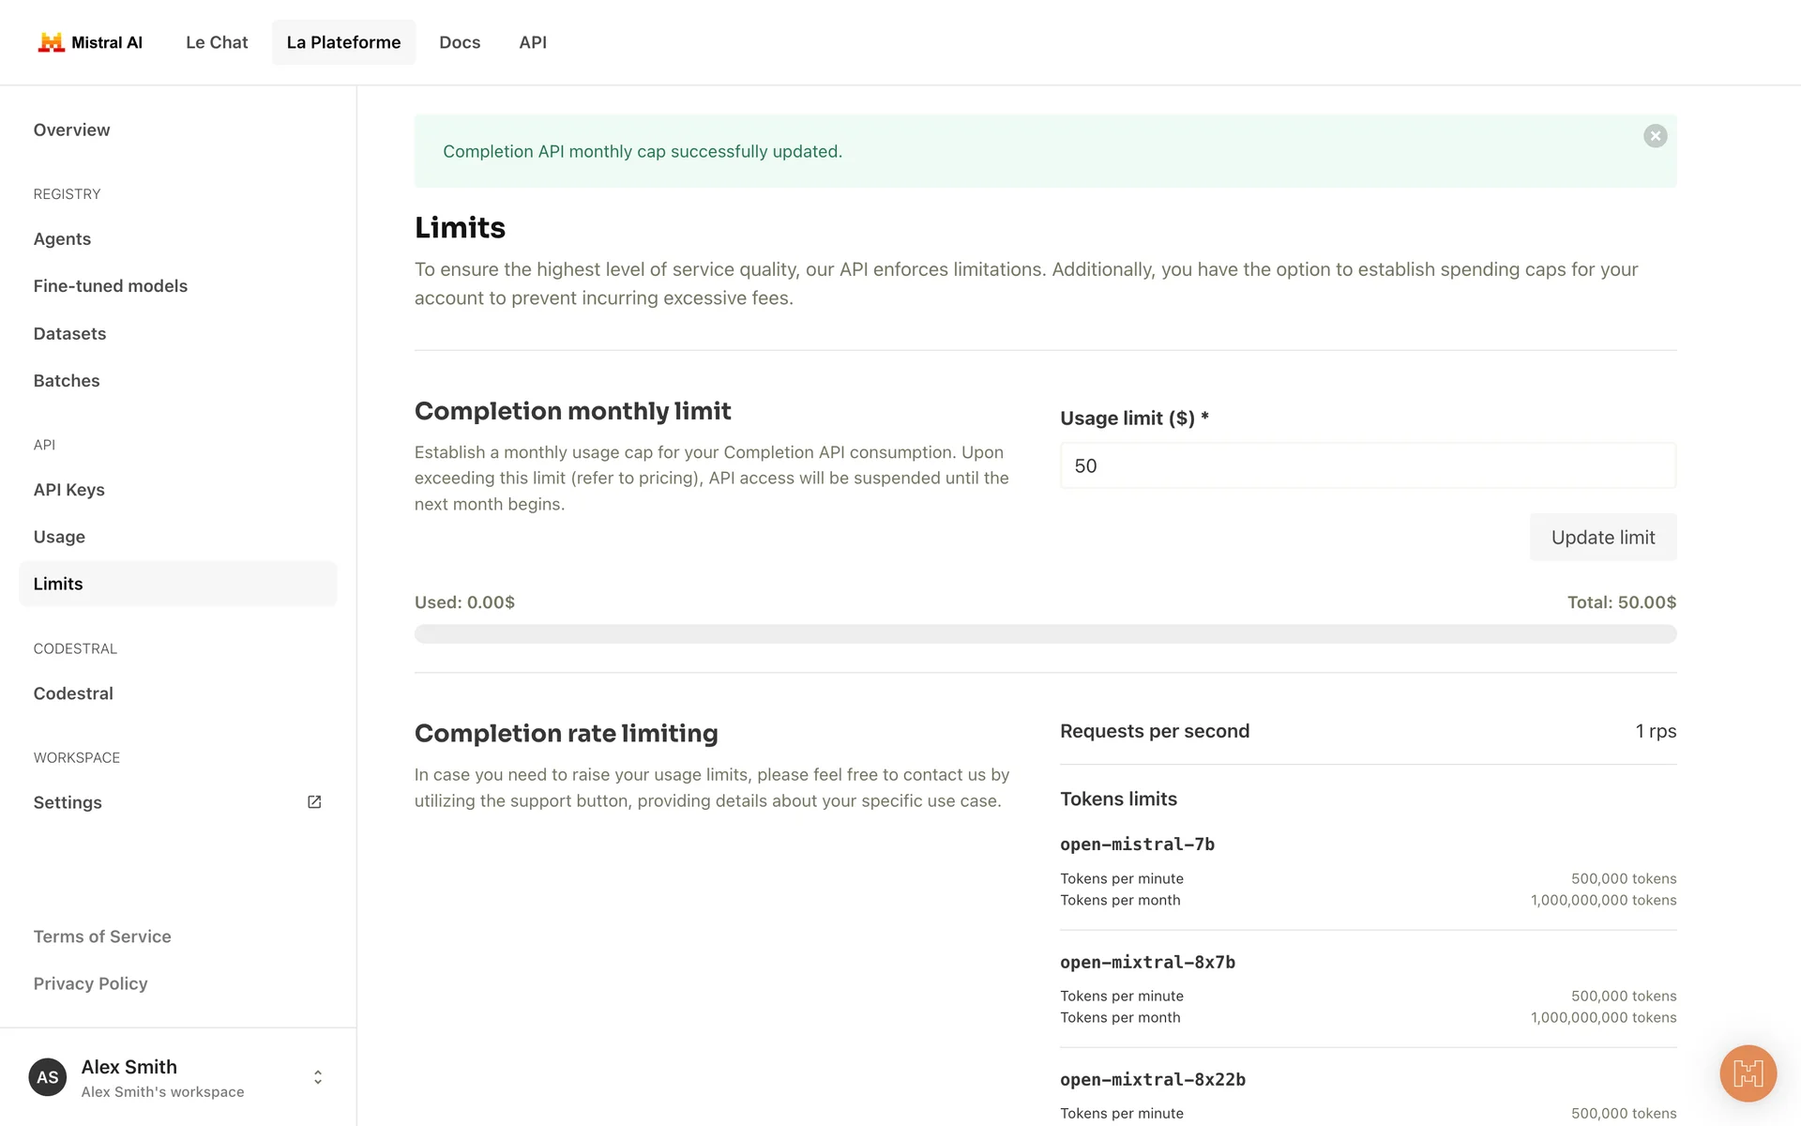Open the API top navigation item

pyautogui.click(x=533, y=42)
